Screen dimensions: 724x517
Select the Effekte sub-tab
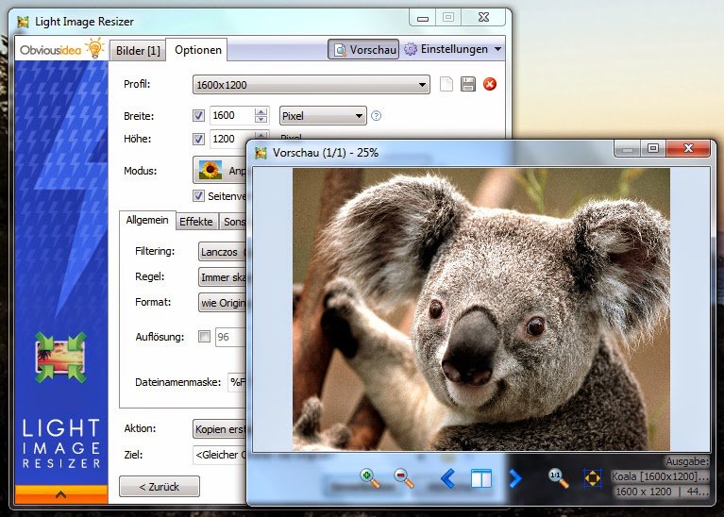(196, 222)
